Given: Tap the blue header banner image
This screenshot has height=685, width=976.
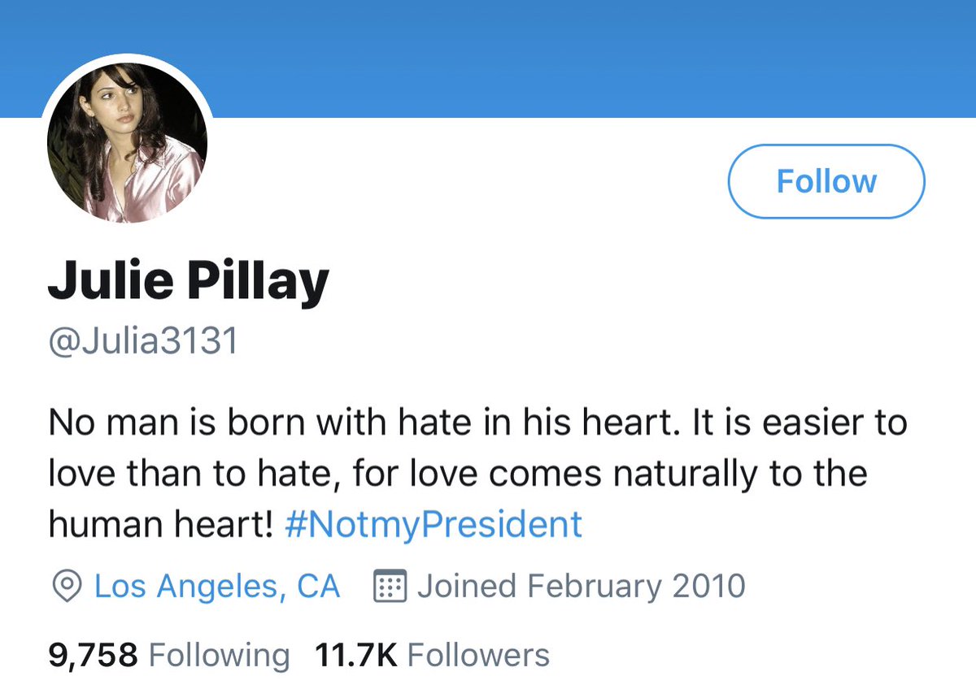Looking at the screenshot, I should 569,57.
